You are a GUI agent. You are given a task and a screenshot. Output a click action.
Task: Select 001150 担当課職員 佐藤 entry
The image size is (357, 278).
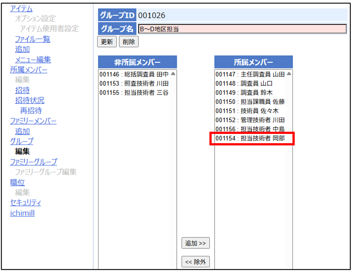pyautogui.click(x=250, y=102)
